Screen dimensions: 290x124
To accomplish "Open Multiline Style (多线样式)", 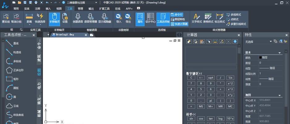I will (234, 15).
